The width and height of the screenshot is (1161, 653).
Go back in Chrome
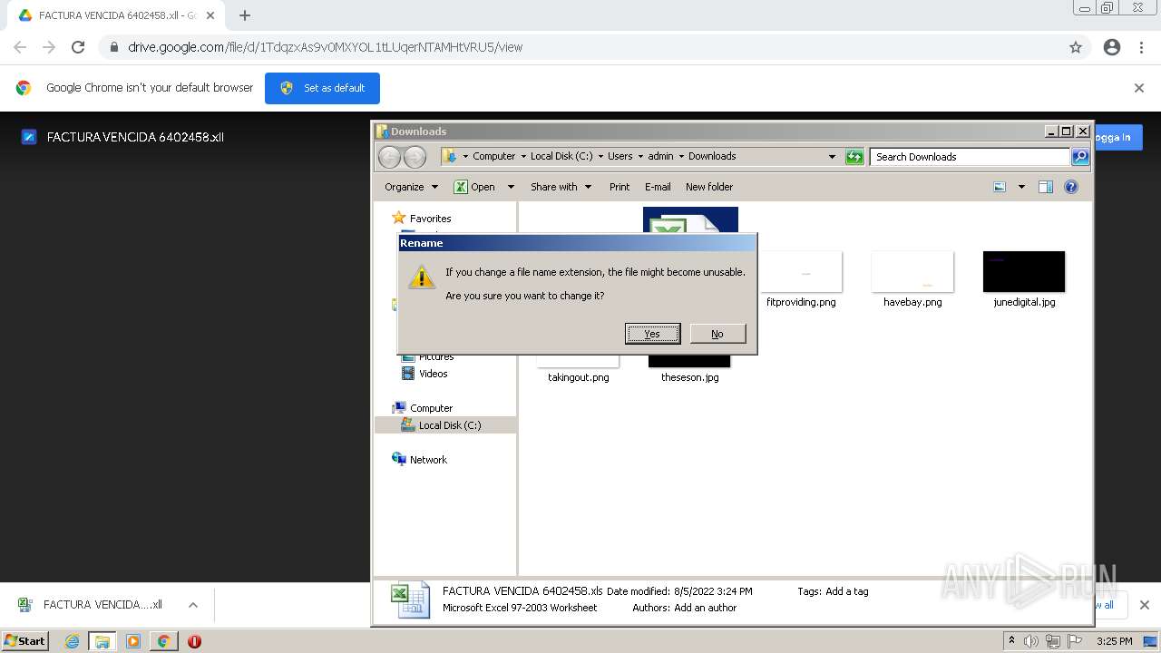point(20,47)
